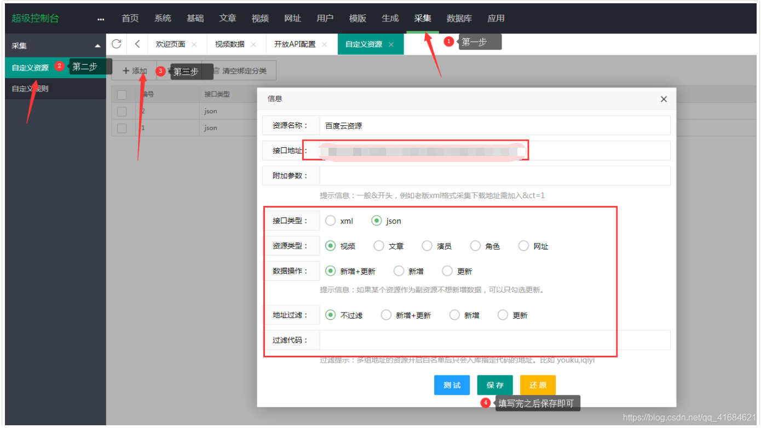Open the 数据库 menu
This screenshot has width=761, height=428.
459,18
